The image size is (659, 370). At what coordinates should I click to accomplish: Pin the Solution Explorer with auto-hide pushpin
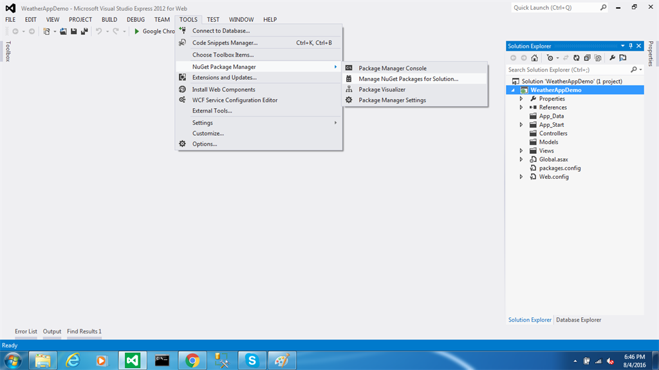631,46
